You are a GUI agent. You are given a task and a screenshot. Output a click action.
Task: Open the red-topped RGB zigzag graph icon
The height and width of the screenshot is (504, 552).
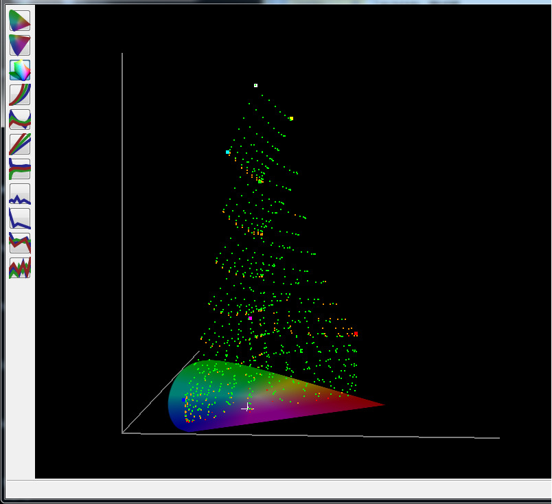tap(20, 243)
